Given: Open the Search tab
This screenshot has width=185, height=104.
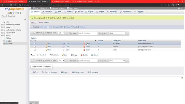Looking at the screenshot, I should (x=68, y=12).
